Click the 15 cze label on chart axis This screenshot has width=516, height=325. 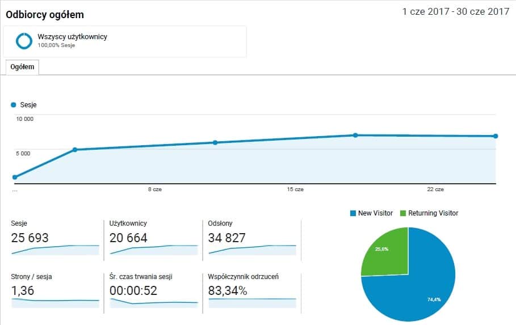pyautogui.click(x=295, y=189)
